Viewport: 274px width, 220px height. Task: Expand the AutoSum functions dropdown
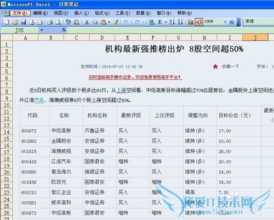[166, 22]
